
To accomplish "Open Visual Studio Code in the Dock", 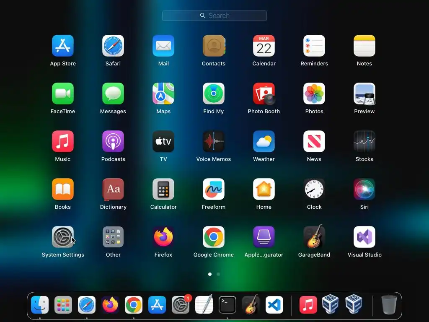I will coord(274,305).
